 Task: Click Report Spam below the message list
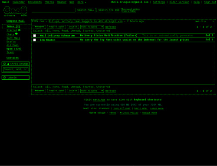coord(56,91)
